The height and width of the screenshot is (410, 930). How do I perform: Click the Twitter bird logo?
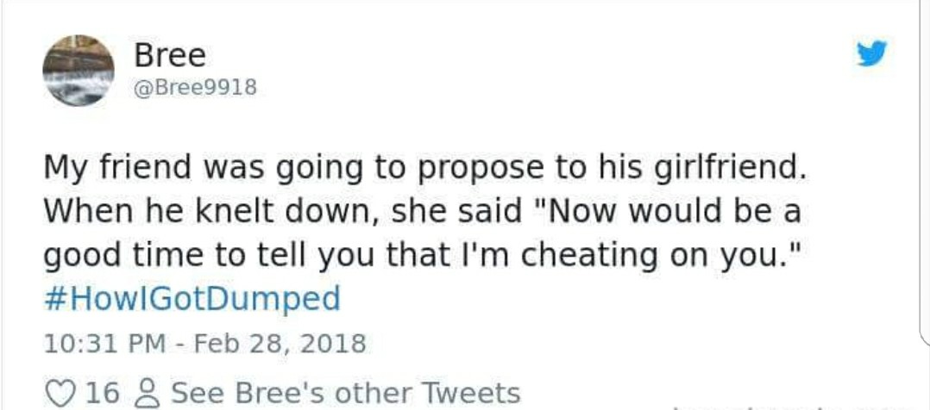coord(871,53)
